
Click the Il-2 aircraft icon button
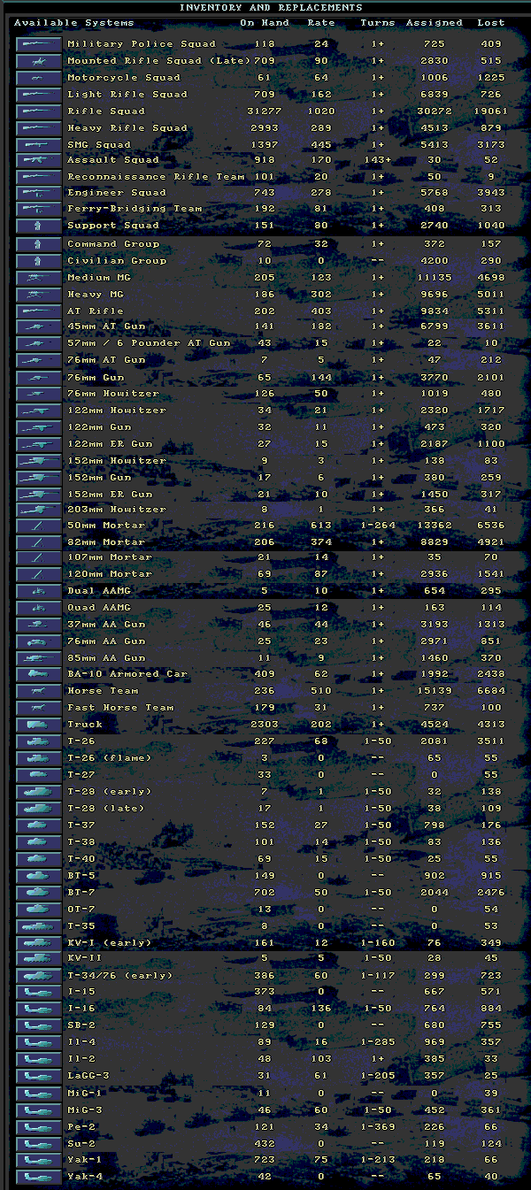(38, 1058)
